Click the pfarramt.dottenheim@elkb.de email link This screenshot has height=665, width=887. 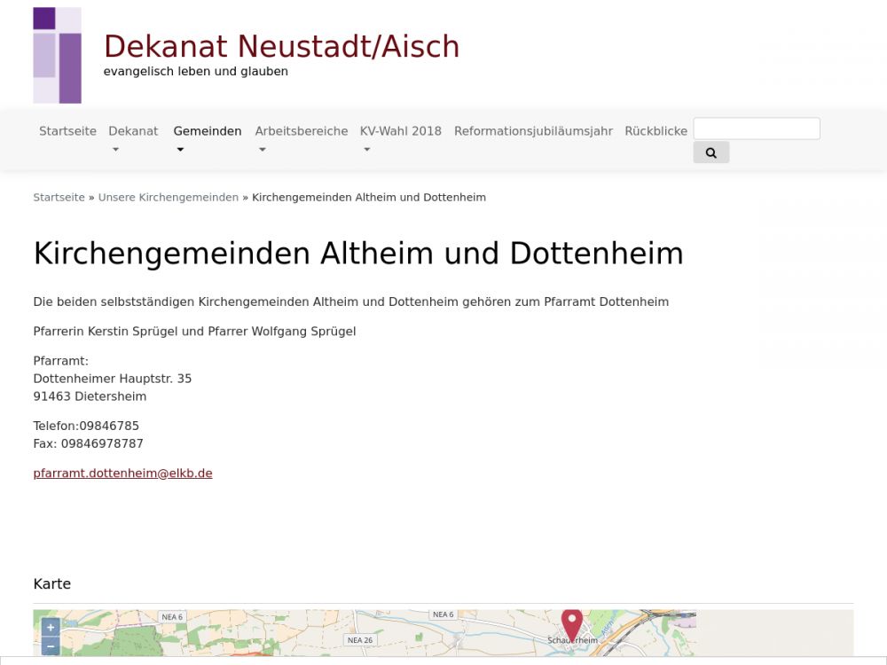[x=122, y=473]
